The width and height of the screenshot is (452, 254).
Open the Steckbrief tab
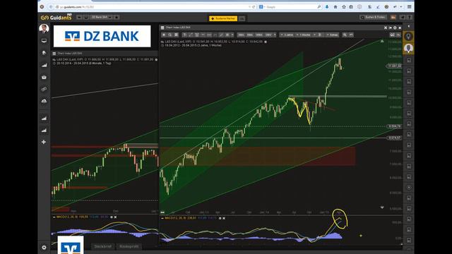point(103,246)
